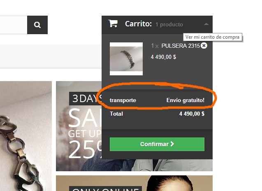Remove PULSERA 2315 with the X icon
This screenshot has height=191, width=262.
click(204, 46)
